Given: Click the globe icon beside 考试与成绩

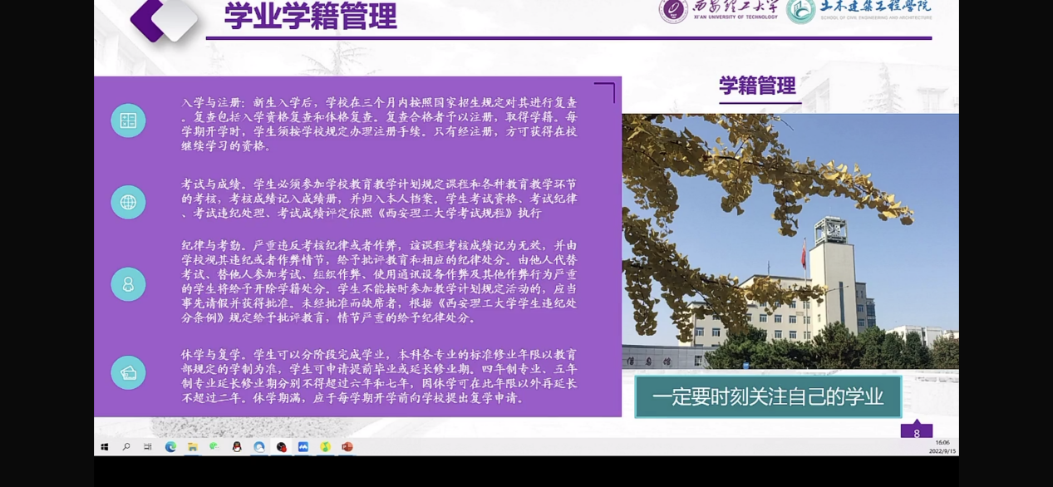Looking at the screenshot, I should pos(128,202).
